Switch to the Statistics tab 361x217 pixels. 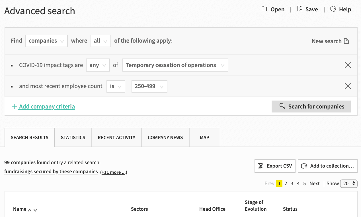73,137
